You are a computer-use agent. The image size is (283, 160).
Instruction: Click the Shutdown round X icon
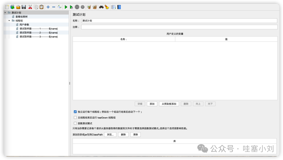[83, 7]
